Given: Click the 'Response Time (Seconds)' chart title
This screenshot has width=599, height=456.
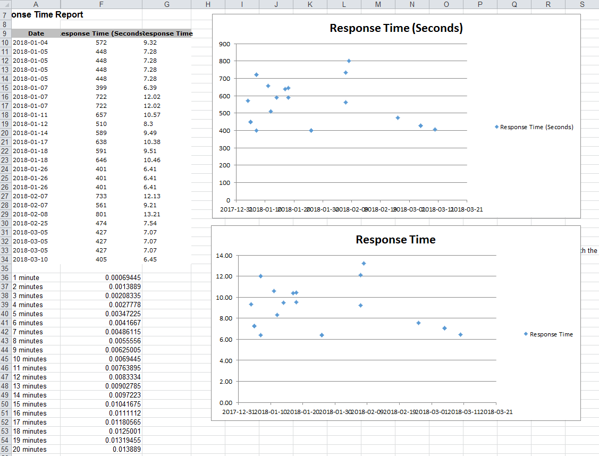Looking at the screenshot, I should [396, 28].
